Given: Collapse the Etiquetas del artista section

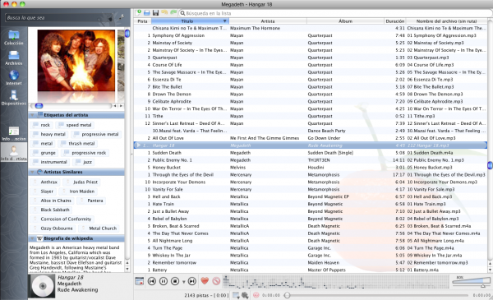Looking at the screenshot, I should 32,115.
